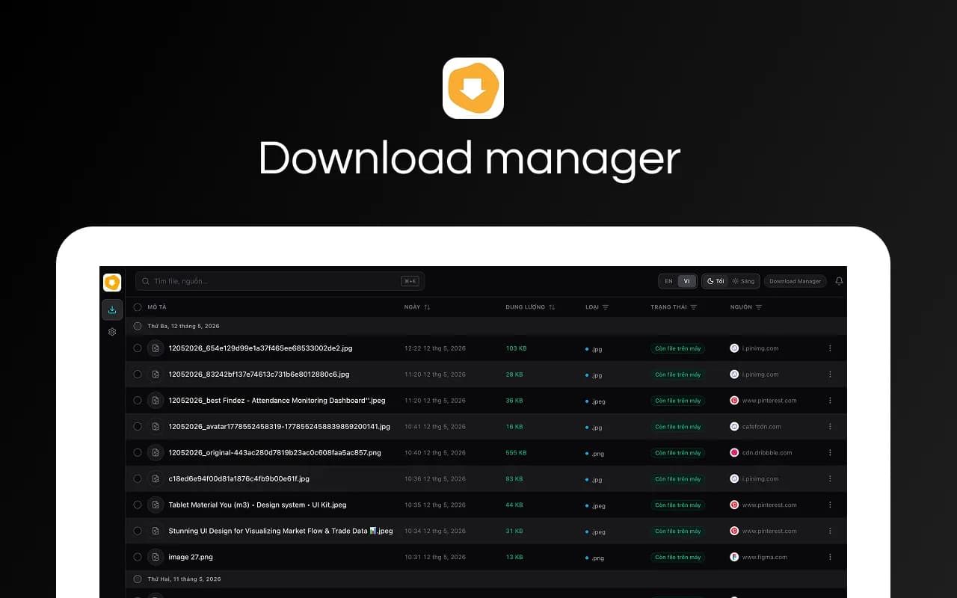Image resolution: width=957 pixels, height=598 pixels.
Task: Click cdn.dribbble.com source favicon
Action: point(734,453)
